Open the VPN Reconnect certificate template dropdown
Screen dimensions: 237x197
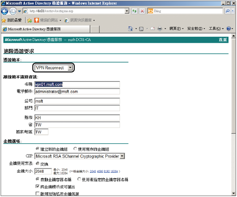click(x=53, y=67)
